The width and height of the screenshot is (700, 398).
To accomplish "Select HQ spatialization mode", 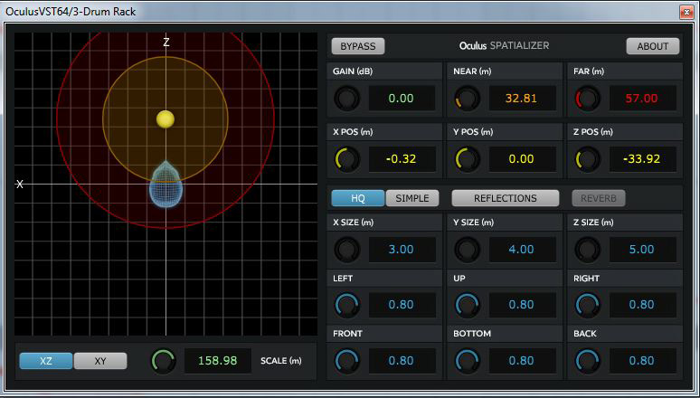I will [358, 198].
